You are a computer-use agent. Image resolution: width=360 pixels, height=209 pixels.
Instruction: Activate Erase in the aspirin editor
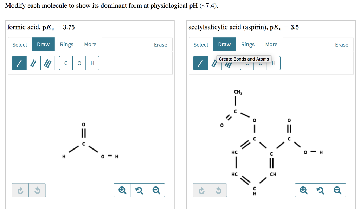341,44
